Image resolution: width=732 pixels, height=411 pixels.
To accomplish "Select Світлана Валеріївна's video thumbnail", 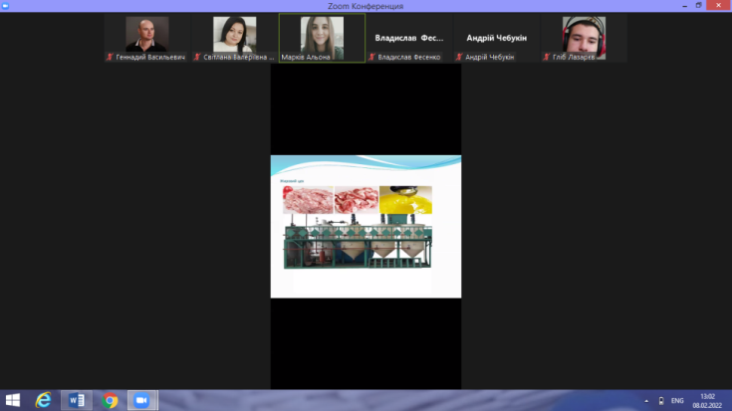I will pos(234,38).
